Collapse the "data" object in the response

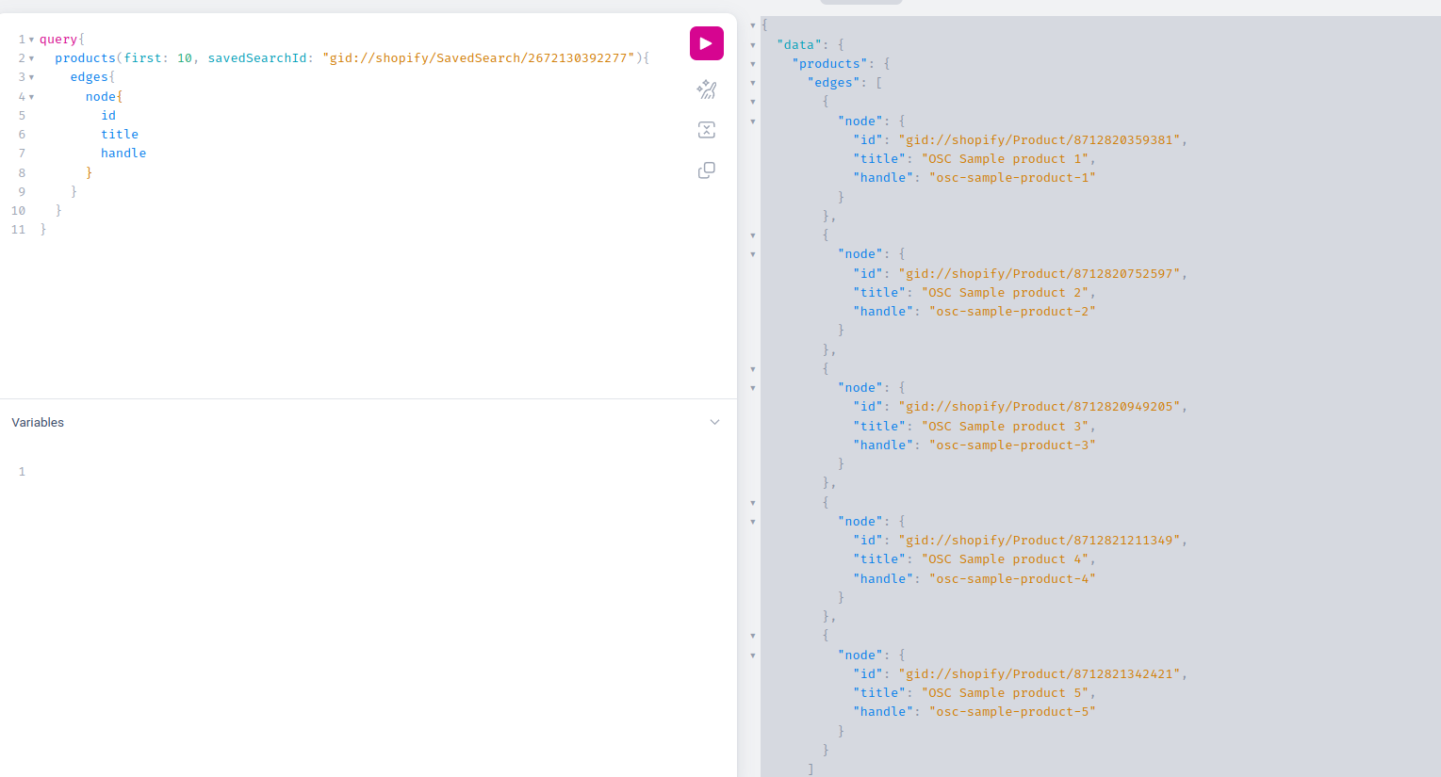[752, 45]
